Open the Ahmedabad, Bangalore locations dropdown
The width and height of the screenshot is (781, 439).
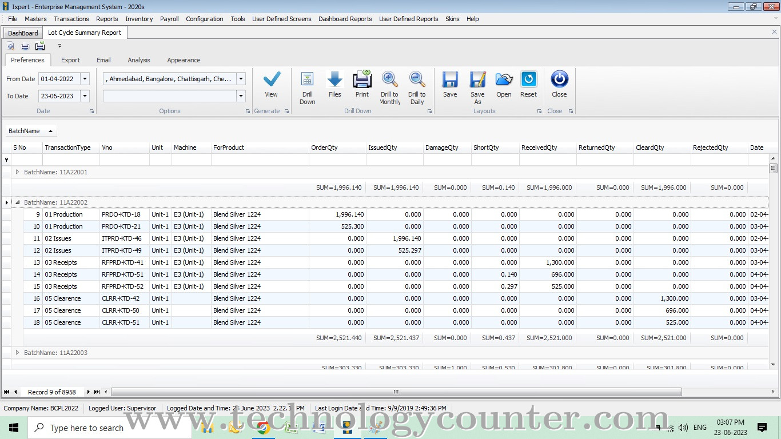241,79
